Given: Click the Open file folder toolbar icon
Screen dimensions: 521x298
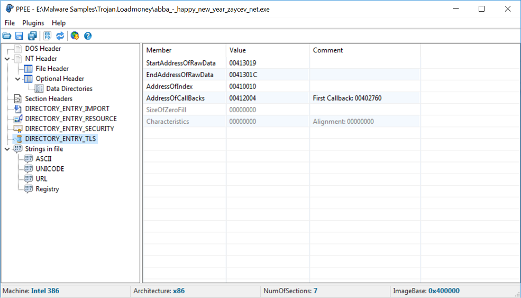Looking at the screenshot, I should (7, 36).
